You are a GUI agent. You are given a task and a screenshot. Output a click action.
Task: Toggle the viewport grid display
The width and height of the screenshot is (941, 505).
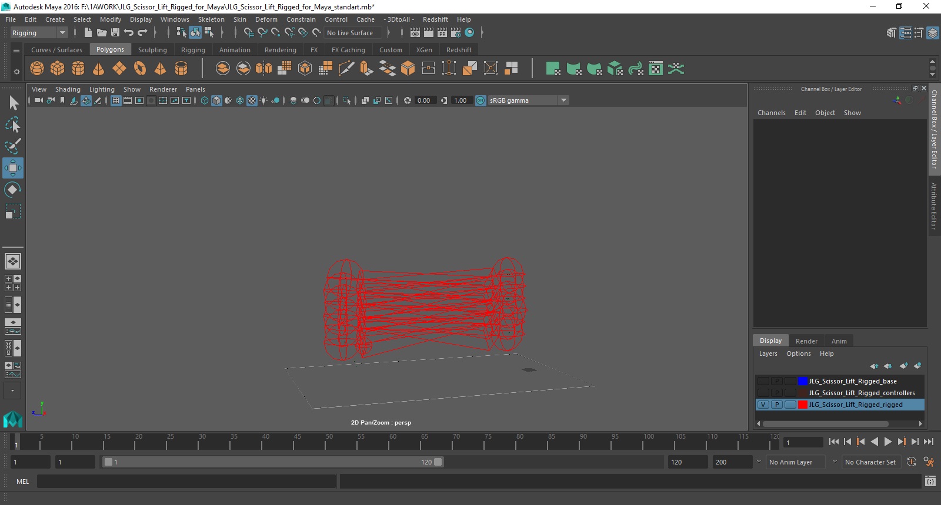pos(116,100)
